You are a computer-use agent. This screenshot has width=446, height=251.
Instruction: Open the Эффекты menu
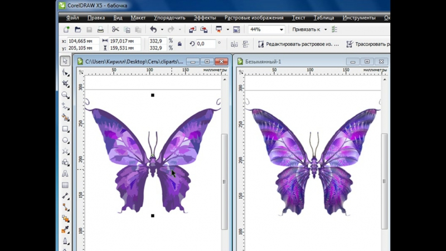[205, 18]
